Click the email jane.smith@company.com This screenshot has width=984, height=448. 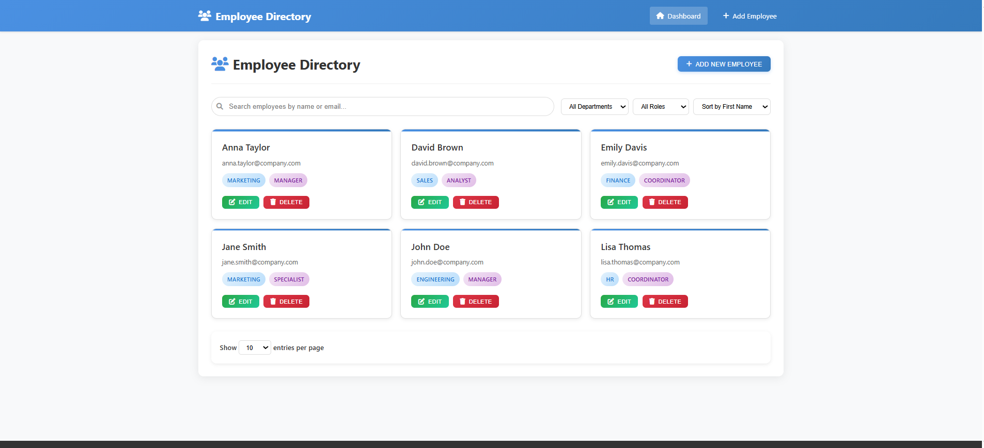pyautogui.click(x=260, y=262)
